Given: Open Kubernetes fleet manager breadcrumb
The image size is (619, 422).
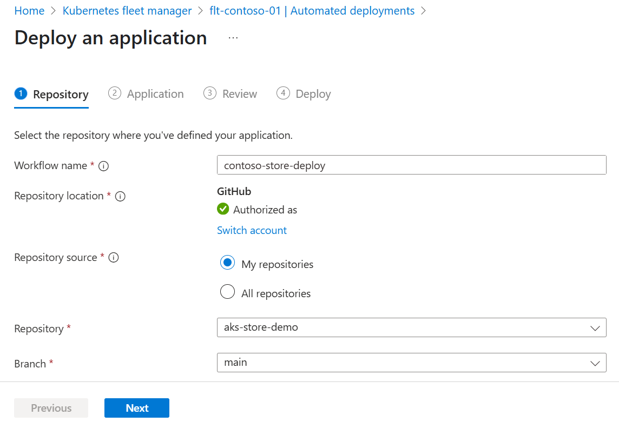Looking at the screenshot, I should click(127, 11).
